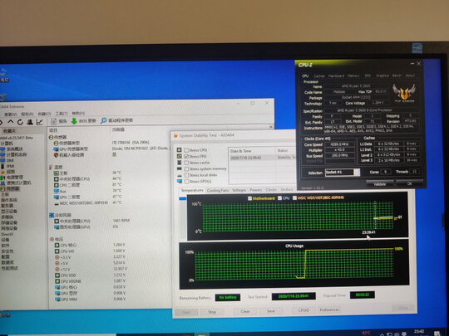Click the fan icon beside cooling fans section
This screenshot has height=336, width=449.
coord(52,215)
